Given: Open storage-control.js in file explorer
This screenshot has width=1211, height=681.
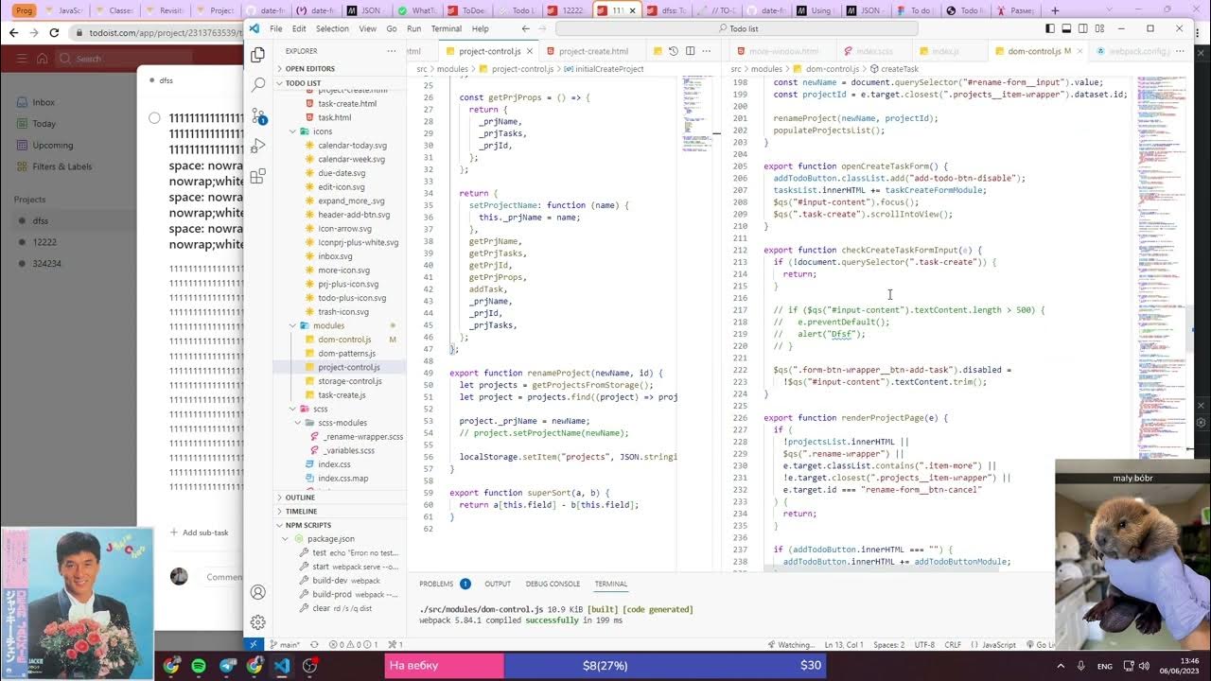Looking at the screenshot, I should pos(350,381).
